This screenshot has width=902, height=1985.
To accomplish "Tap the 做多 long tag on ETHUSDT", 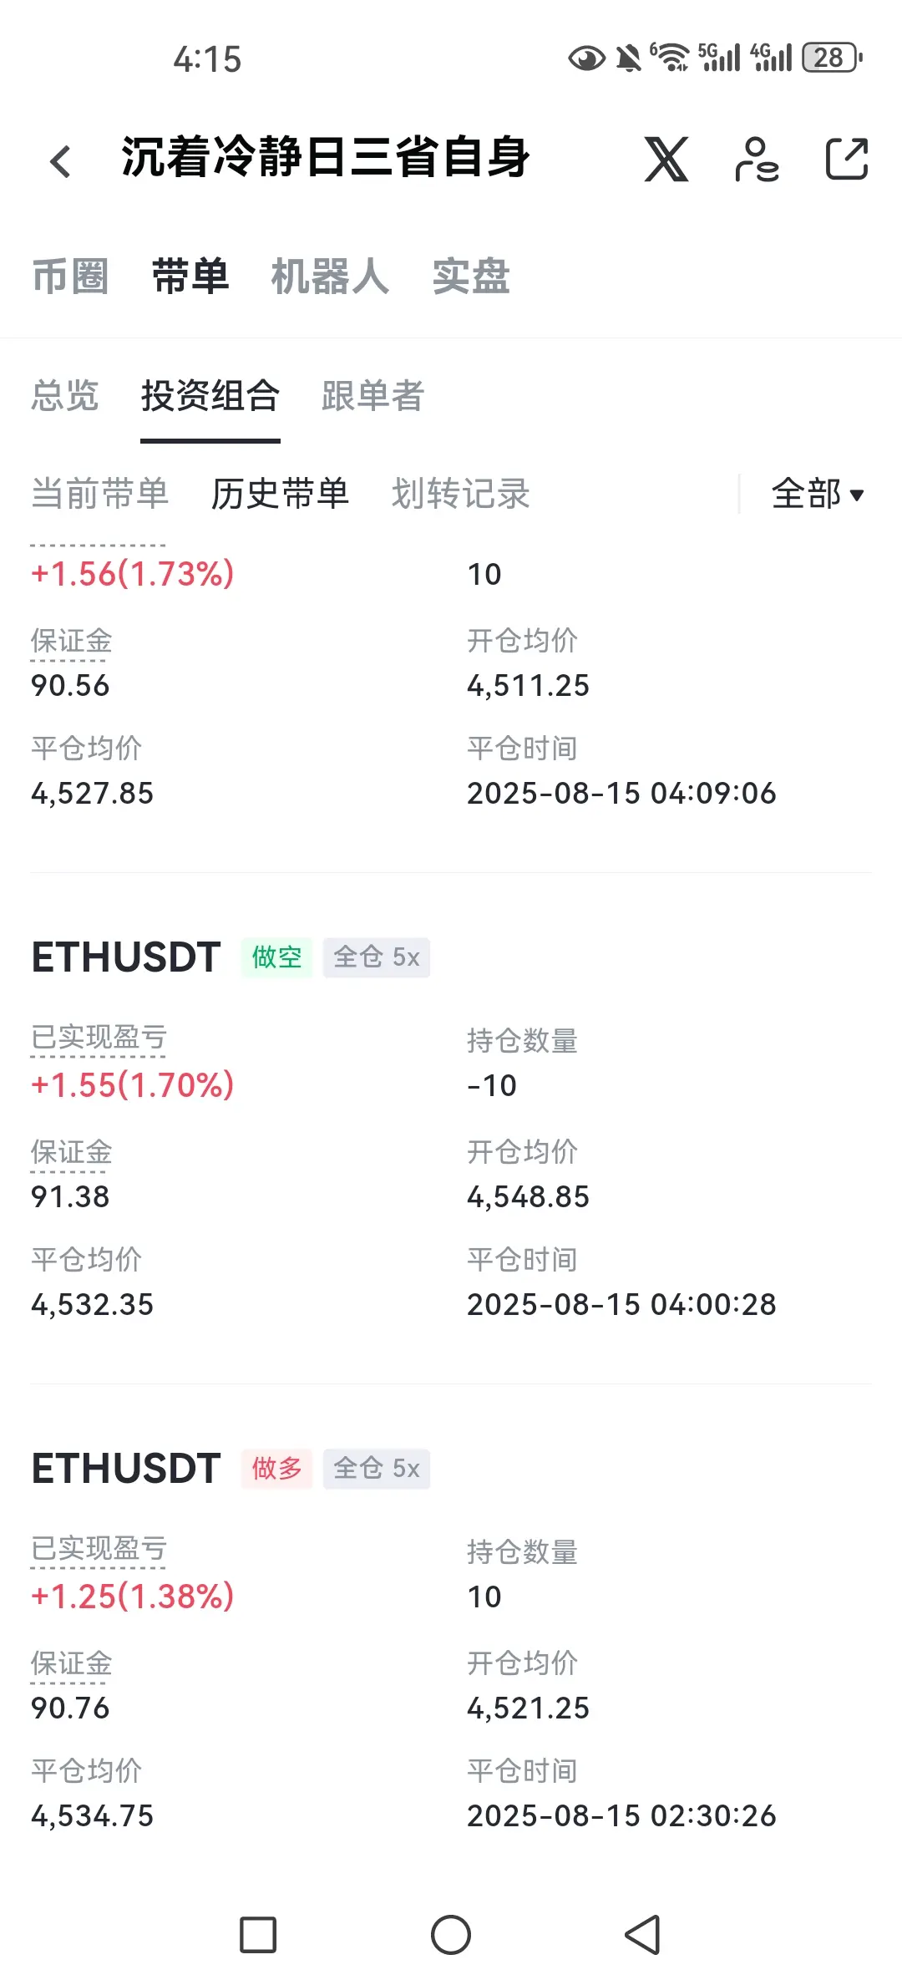I will coord(276,1469).
